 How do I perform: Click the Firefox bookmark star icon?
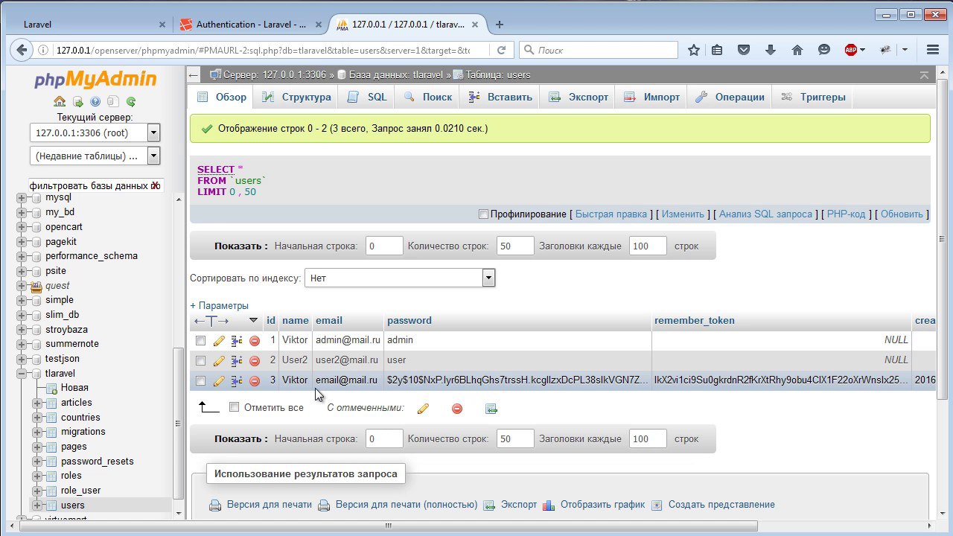point(694,50)
